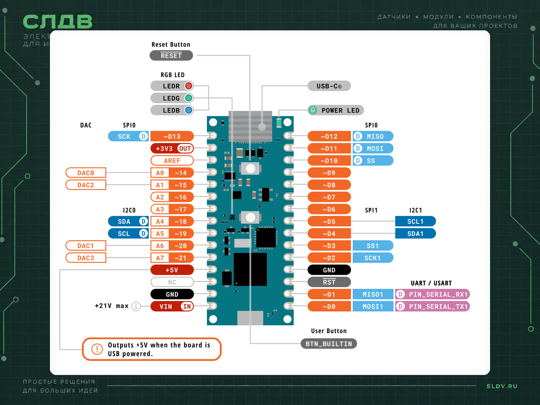Click the DAC0 label
The image size is (540, 405).
pyautogui.click(x=86, y=173)
